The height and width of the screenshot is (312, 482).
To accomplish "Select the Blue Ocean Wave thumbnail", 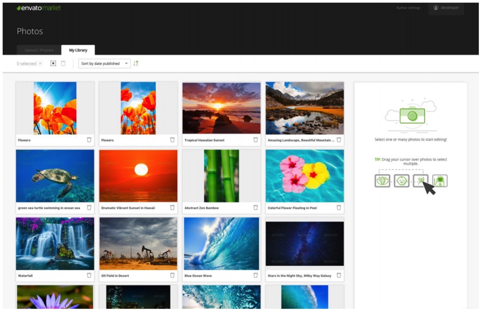I will [221, 244].
